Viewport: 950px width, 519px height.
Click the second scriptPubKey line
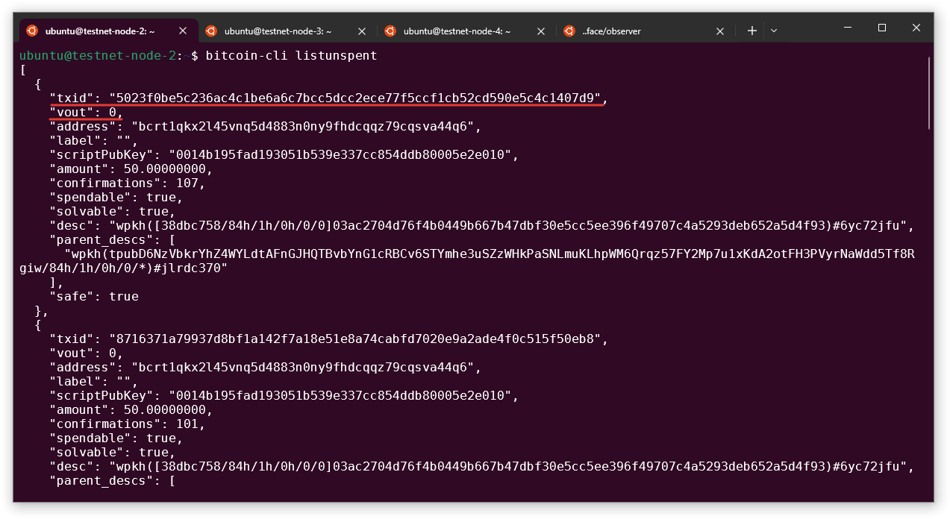284,395
